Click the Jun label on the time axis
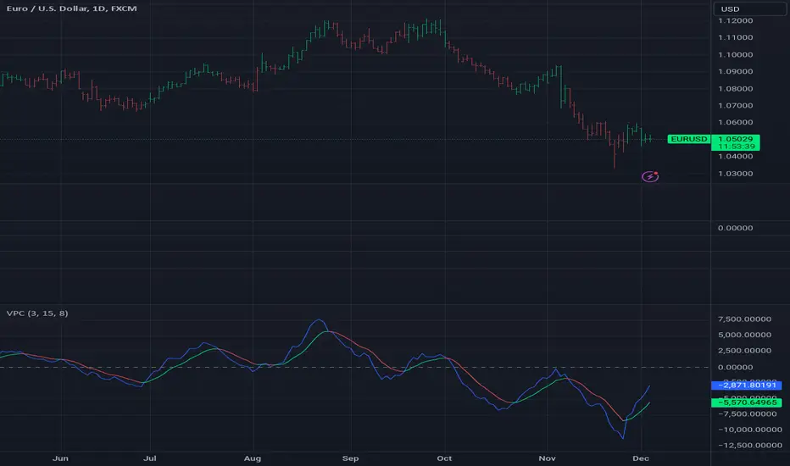This screenshot has height=466, width=790. coord(59,457)
